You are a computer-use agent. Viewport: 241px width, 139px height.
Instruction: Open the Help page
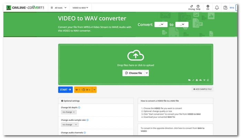(198, 8)
